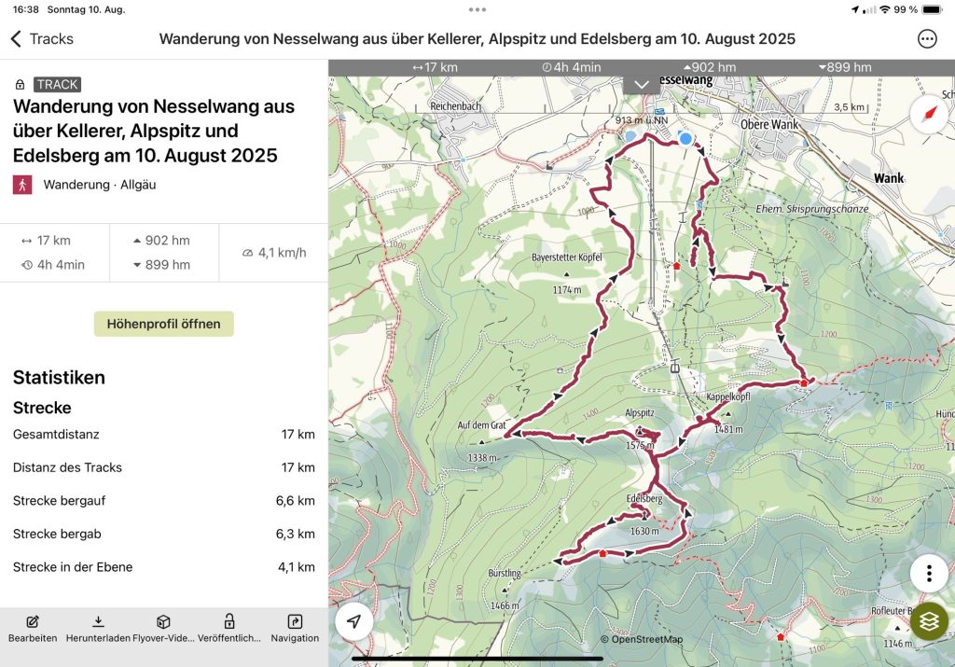Tap the three dots multitasking handle
The height and width of the screenshot is (667, 955).
point(477,9)
